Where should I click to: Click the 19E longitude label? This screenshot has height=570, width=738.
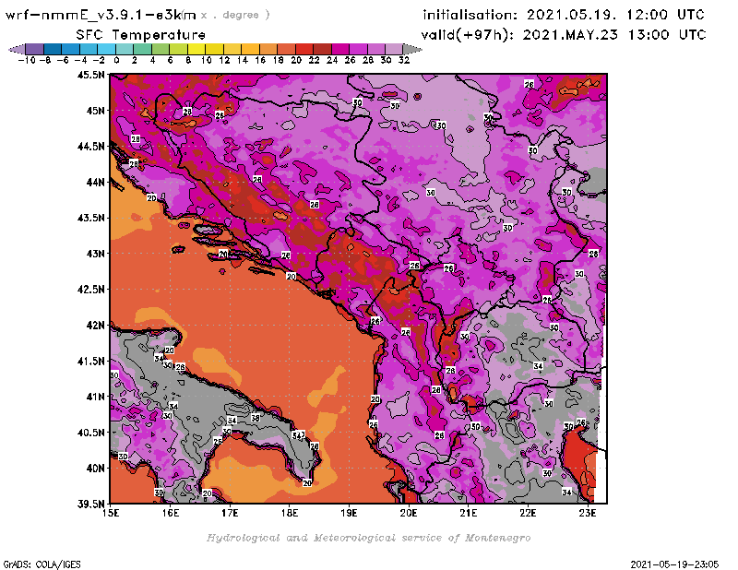(x=350, y=513)
